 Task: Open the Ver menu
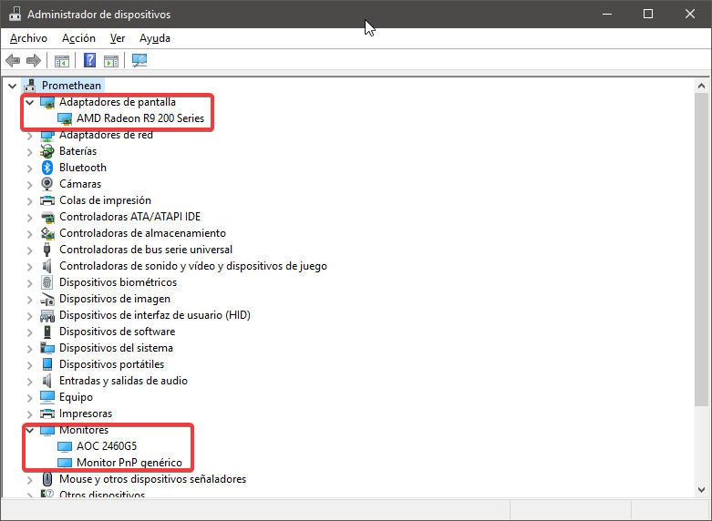[x=118, y=38]
